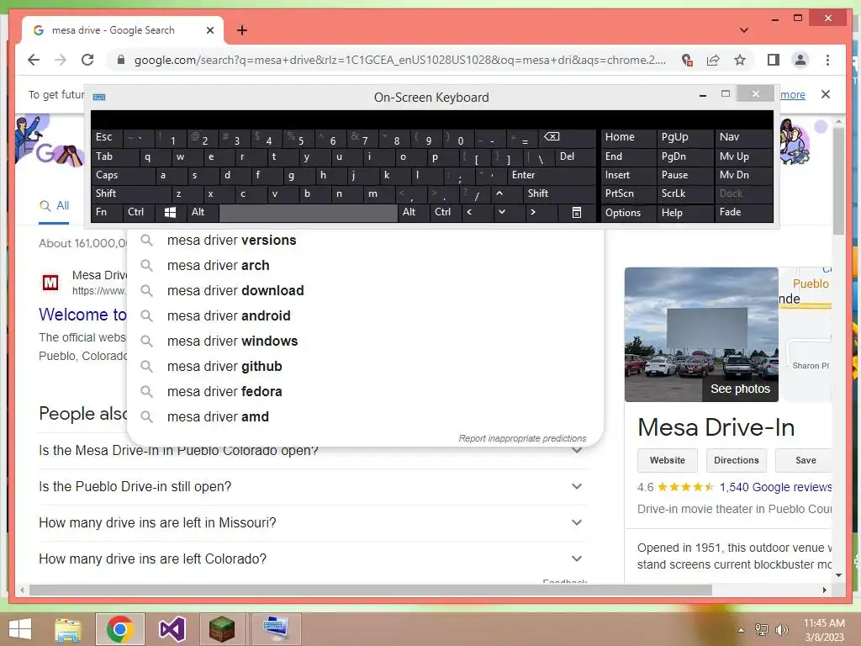Open Chrome tab search dropdown chevron
The width and height of the screenshot is (861, 646).
(x=744, y=30)
